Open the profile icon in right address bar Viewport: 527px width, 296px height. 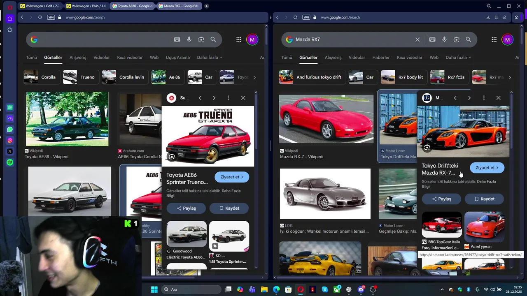[505, 17]
